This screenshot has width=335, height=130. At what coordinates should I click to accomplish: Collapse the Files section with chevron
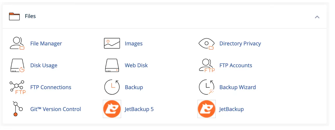click(x=317, y=17)
